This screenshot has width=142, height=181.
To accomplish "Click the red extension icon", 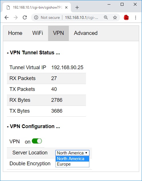I will (126, 17).
